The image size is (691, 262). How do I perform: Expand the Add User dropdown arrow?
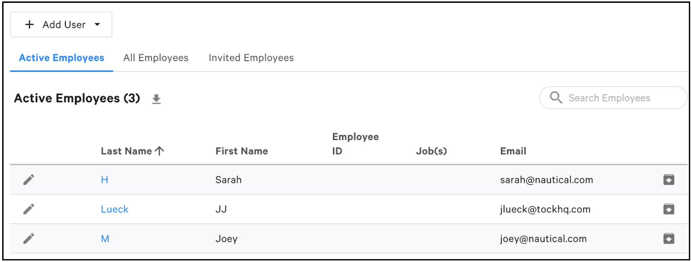(x=97, y=24)
